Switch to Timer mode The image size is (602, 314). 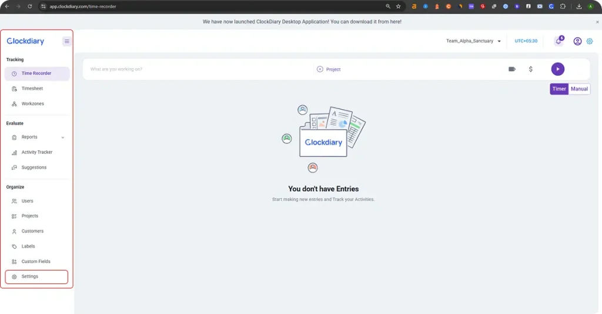point(559,89)
